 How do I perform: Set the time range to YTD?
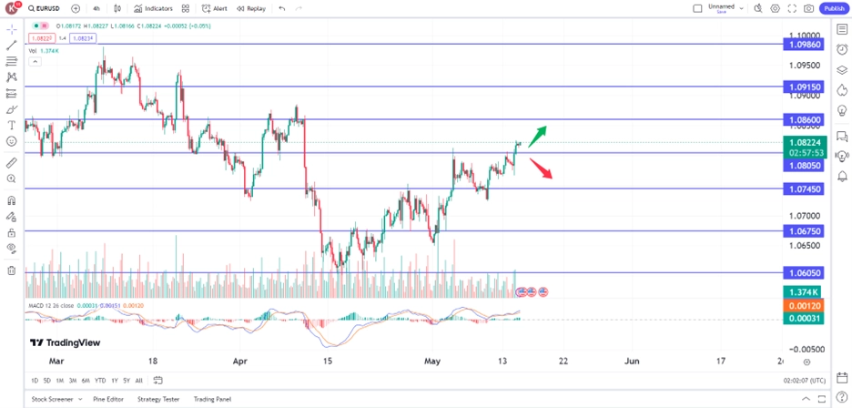click(100, 381)
